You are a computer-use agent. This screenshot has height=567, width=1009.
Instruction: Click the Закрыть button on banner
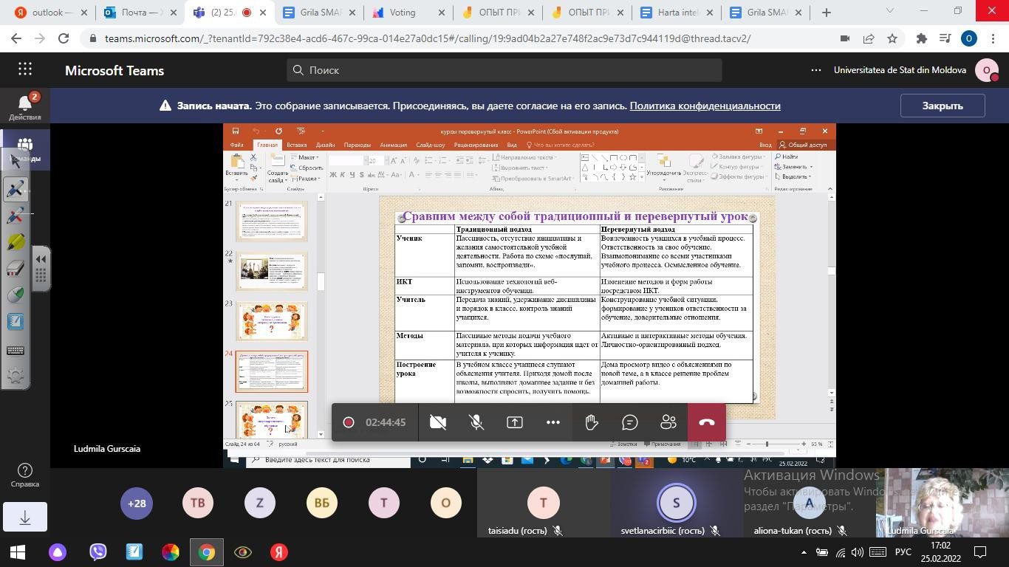[x=942, y=106]
